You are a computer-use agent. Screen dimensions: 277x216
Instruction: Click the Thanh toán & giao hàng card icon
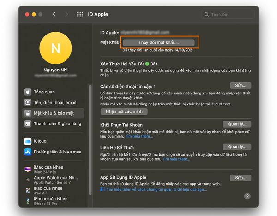pyautogui.click(x=28, y=124)
